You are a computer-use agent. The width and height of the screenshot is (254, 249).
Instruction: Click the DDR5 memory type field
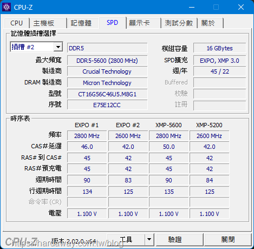pos(107,48)
